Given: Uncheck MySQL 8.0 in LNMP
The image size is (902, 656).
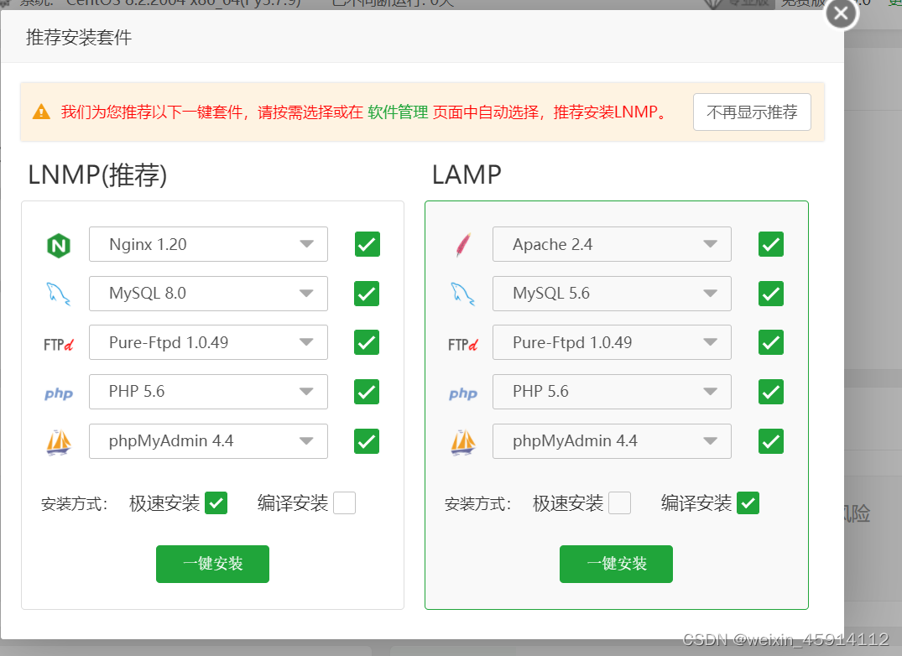Looking at the screenshot, I should (367, 294).
